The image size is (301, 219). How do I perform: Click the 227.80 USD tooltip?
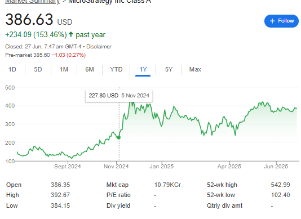tap(119, 96)
